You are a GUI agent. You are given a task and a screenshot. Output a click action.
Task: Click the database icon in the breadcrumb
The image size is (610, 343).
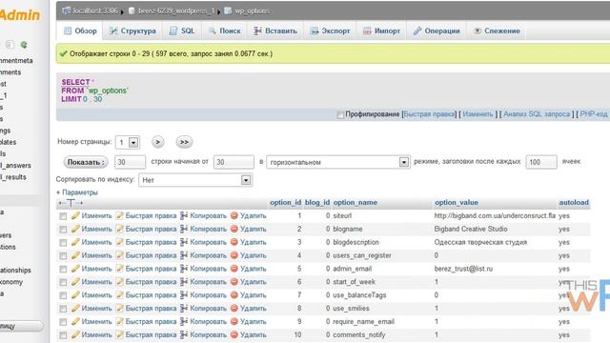[132, 10]
